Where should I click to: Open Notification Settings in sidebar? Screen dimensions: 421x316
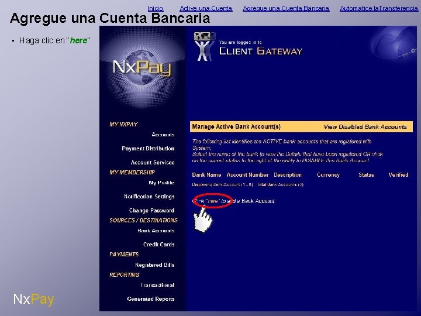(x=149, y=197)
